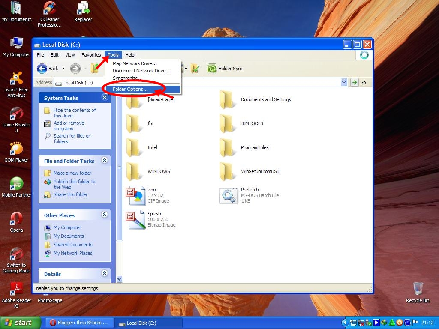Viewport: 439px width, 329px height.
Task: Select the Prefetch batch file
Action: [249, 195]
